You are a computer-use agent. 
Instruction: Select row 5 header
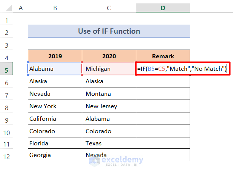7,69
